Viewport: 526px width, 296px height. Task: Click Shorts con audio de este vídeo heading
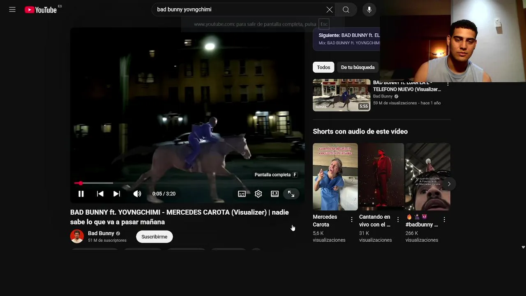(360, 132)
